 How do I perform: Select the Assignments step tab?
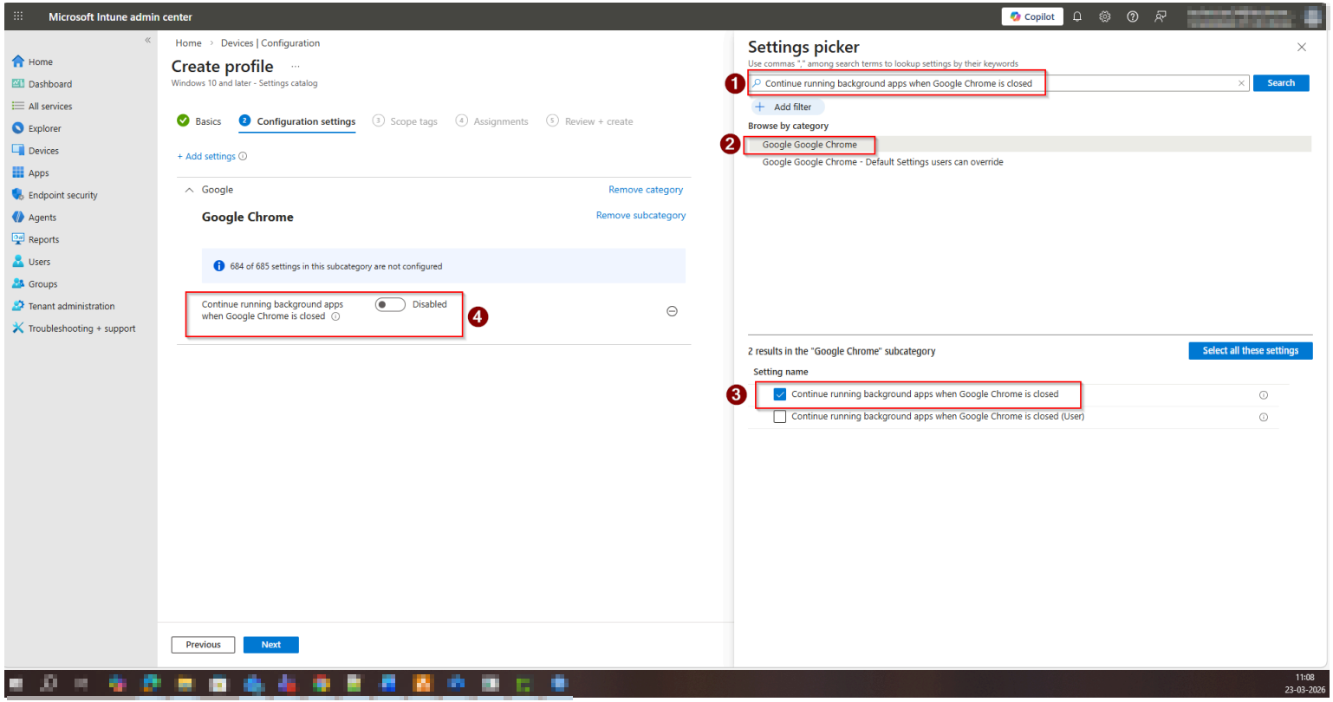tap(492, 121)
